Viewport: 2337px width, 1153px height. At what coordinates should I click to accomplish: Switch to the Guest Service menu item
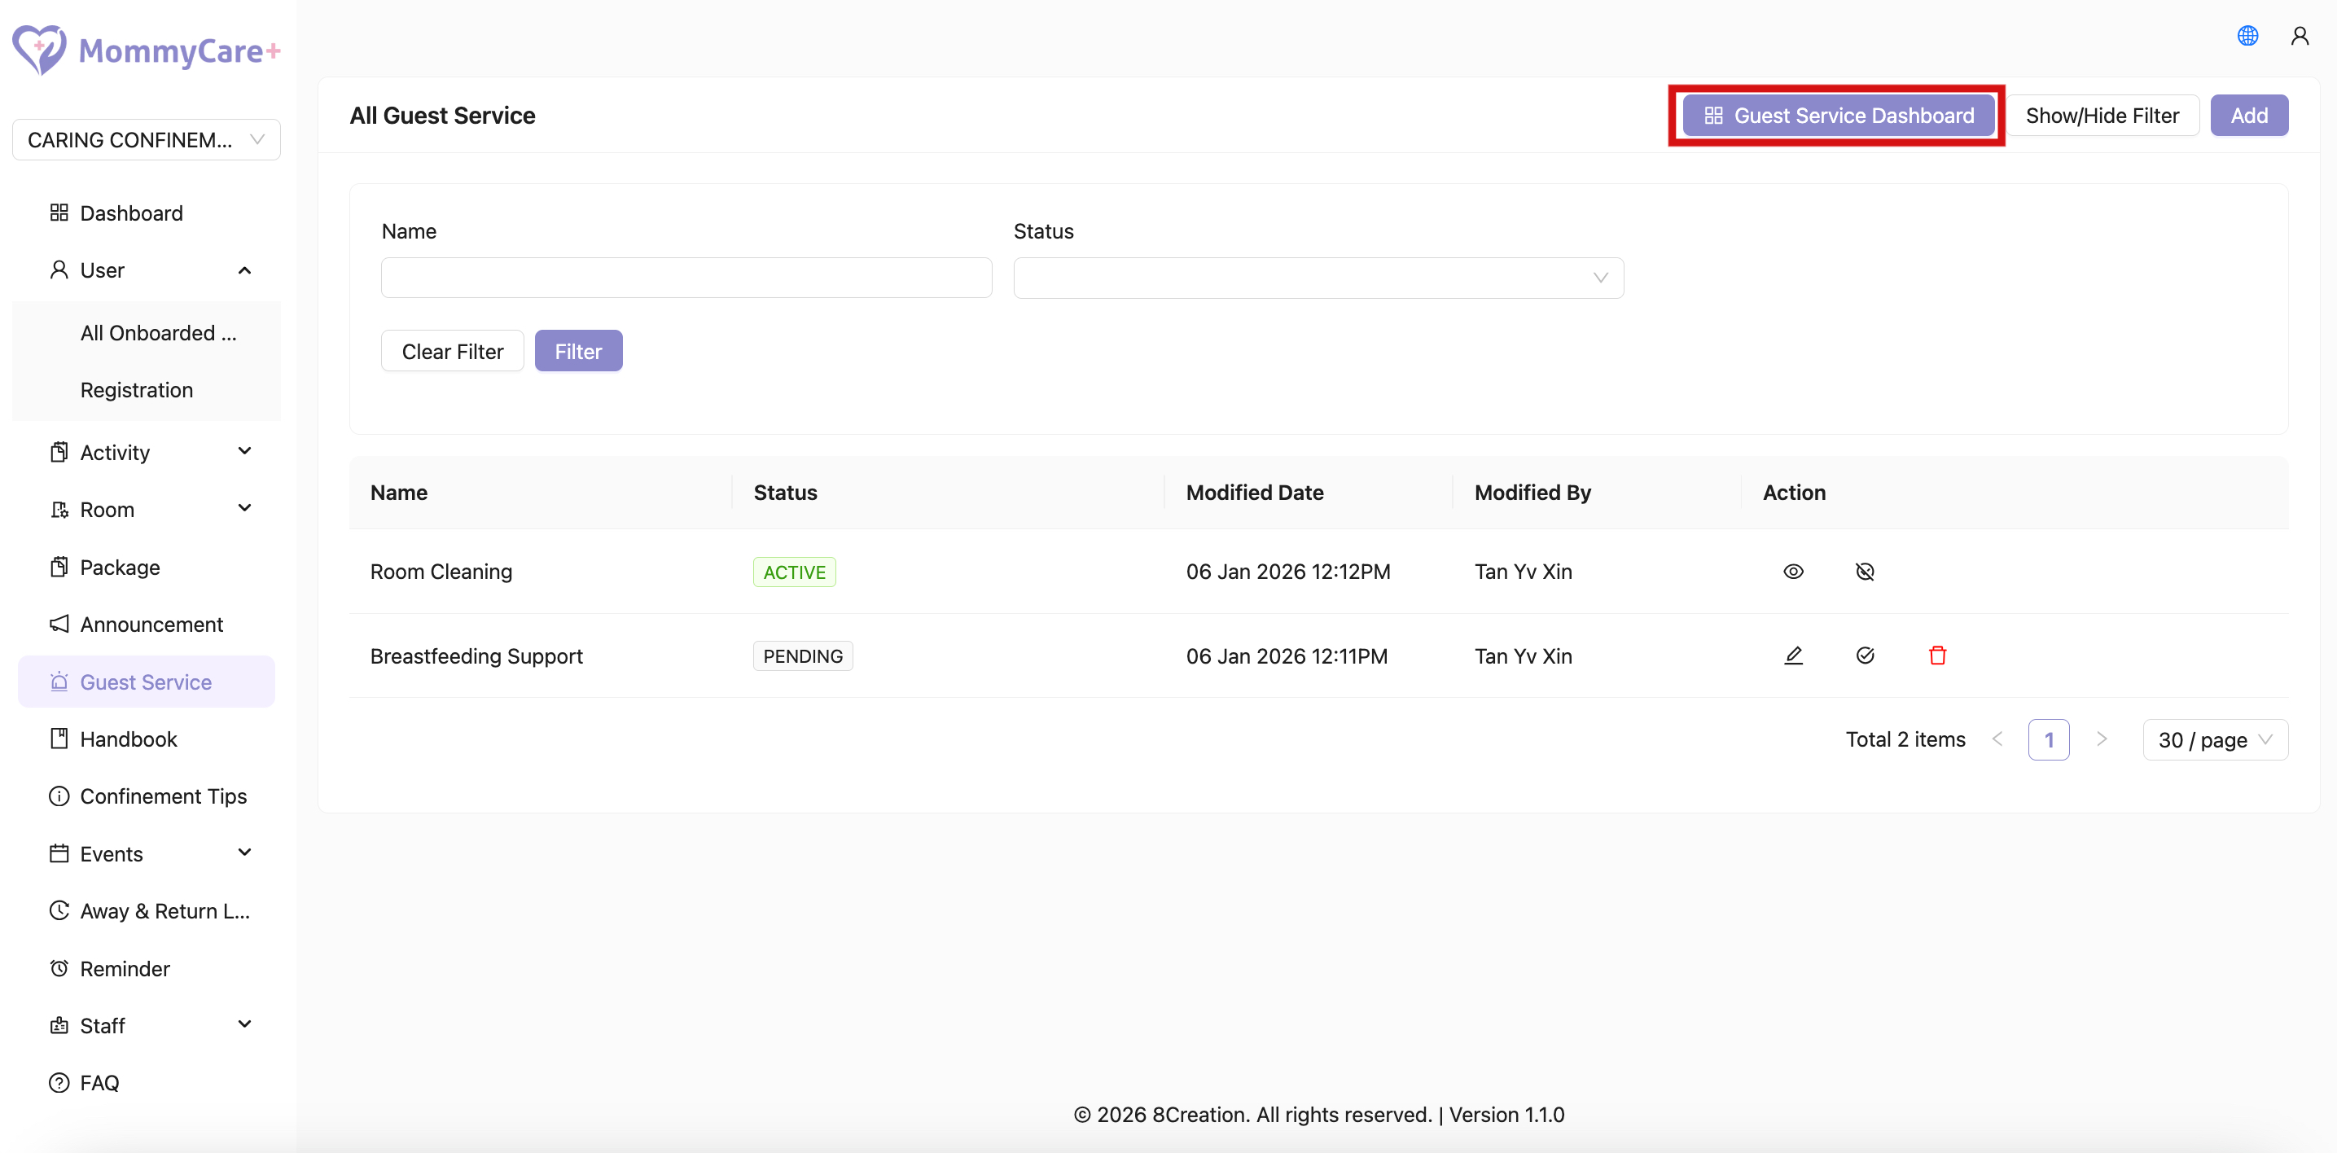coord(145,682)
